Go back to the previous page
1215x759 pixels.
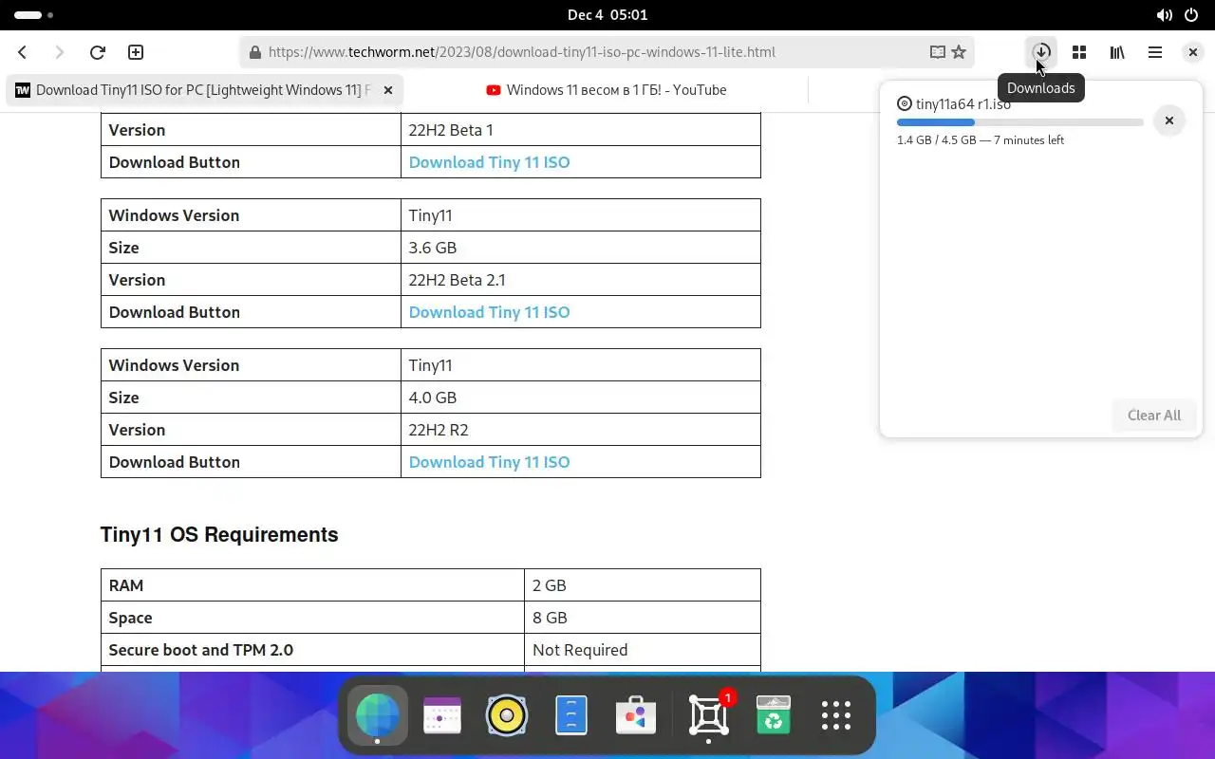(23, 52)
